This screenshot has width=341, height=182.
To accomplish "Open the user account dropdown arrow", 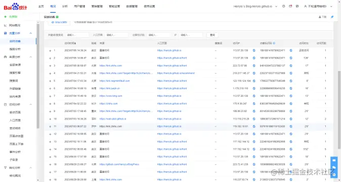I will click(331, 7).
